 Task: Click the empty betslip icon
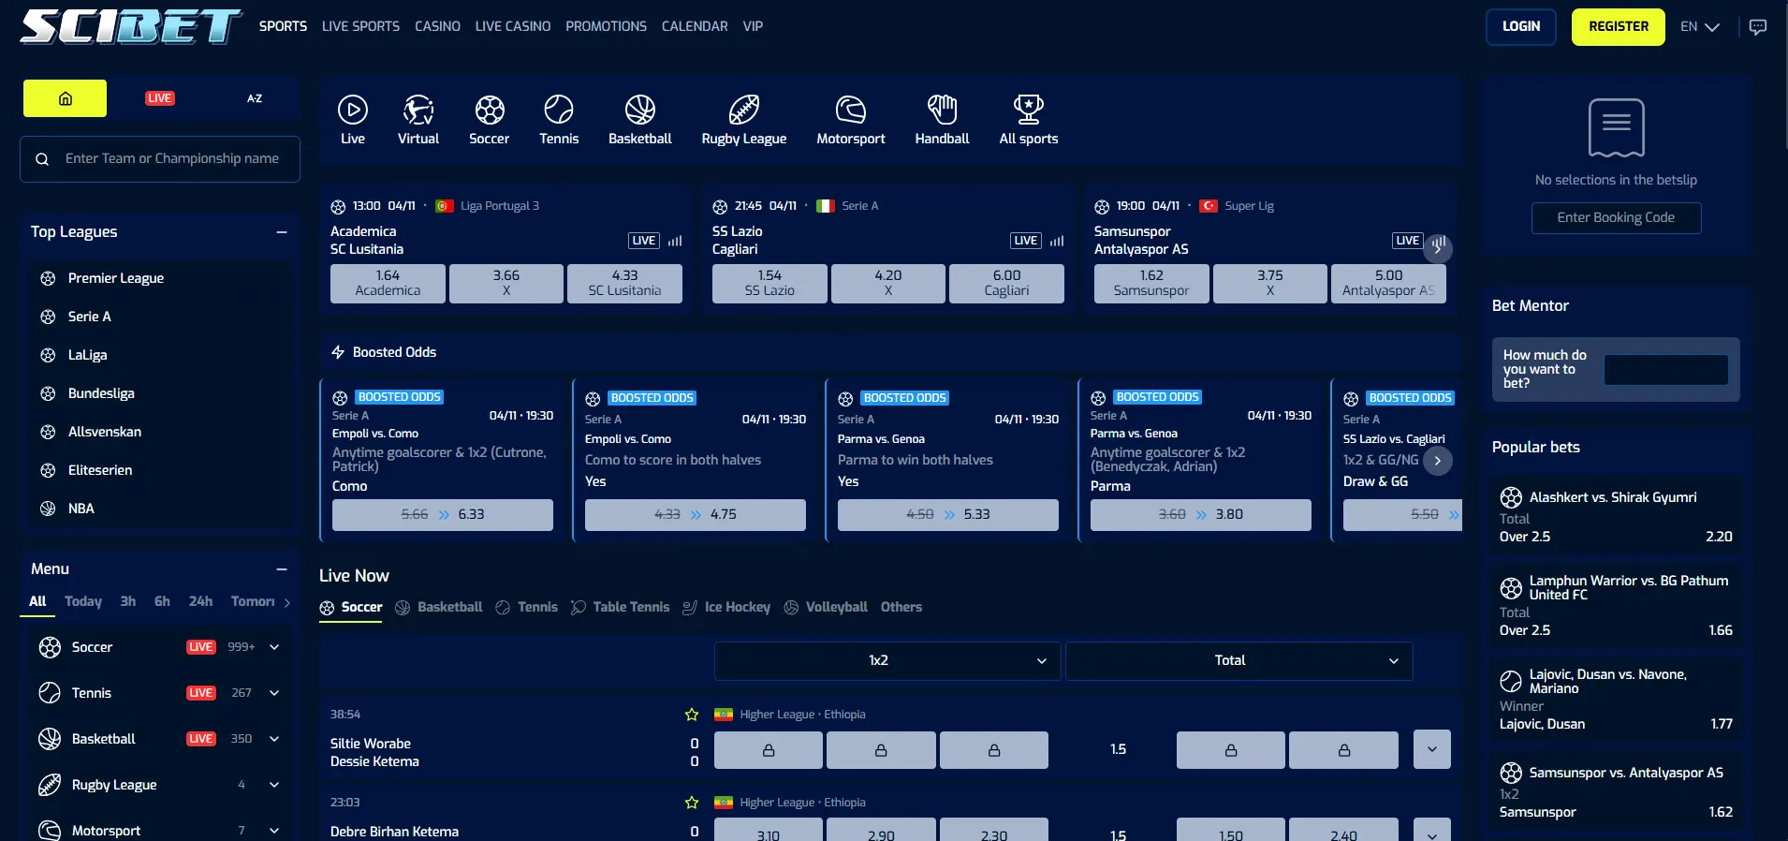1617,128
